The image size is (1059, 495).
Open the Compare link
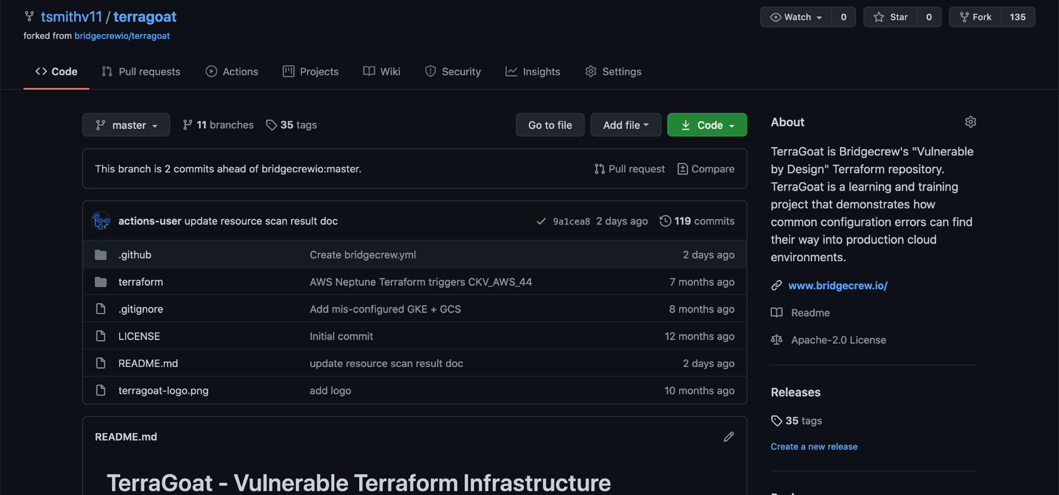(706, 169)
